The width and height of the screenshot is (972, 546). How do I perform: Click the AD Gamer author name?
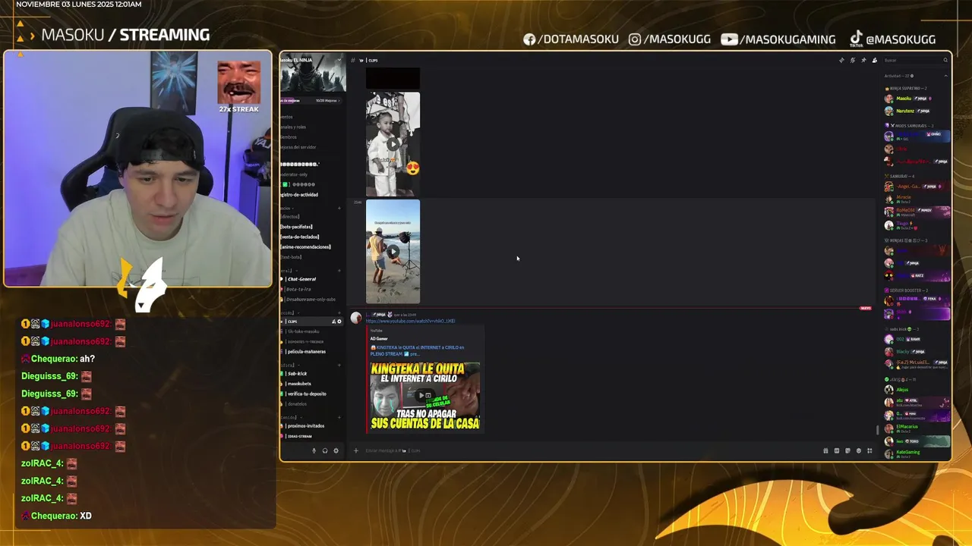[379, 338]
